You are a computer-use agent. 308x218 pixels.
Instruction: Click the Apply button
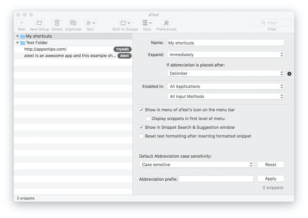[x=270, y=179]
